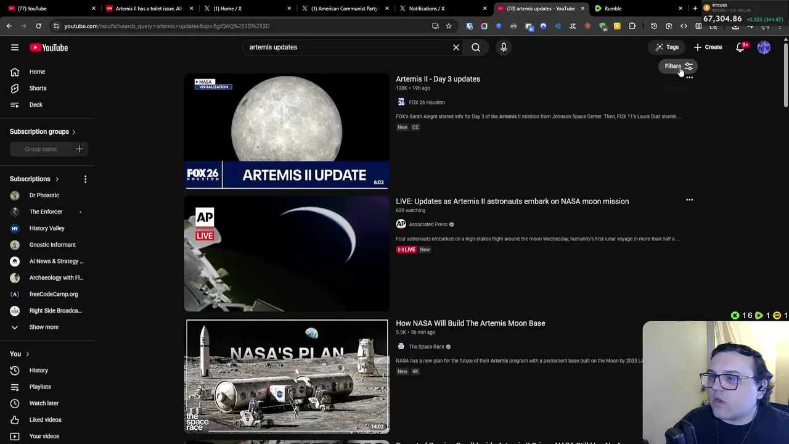Play the AP LIVE moon thumbnail
This screenshot has height=444, width=789.
pyautogui.click(x=287, y=253)
